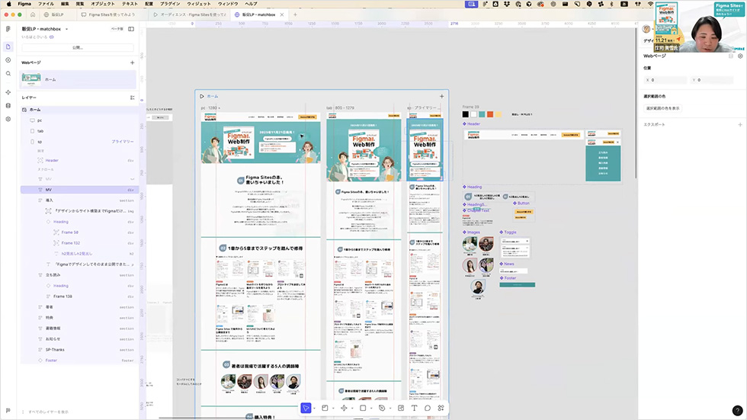
Task: Preview the ホーム page with play icon
Action: [x=202, y=96]
